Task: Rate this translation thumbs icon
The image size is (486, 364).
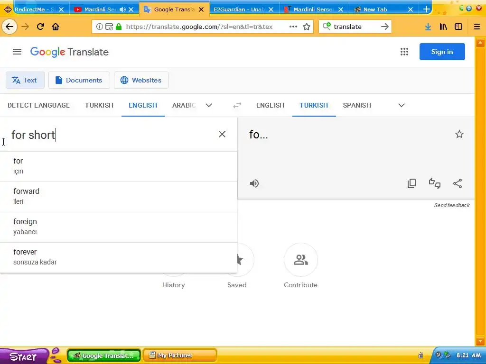Action: [x=435, y=183]
